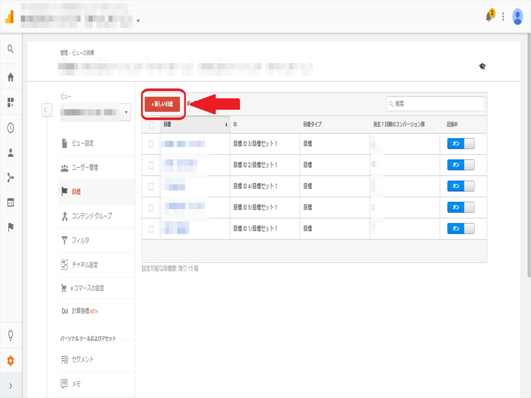Click the search magnifier icon in left sidebar
The height and width of the screenshot is (398, 531).
pyautogui.click(x=10, y=49)
